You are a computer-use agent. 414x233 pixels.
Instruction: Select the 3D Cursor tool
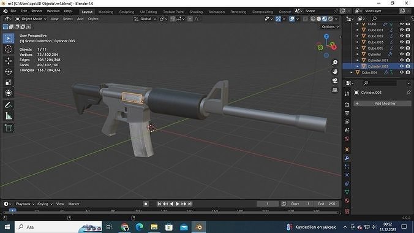click(x=9, y=49)
